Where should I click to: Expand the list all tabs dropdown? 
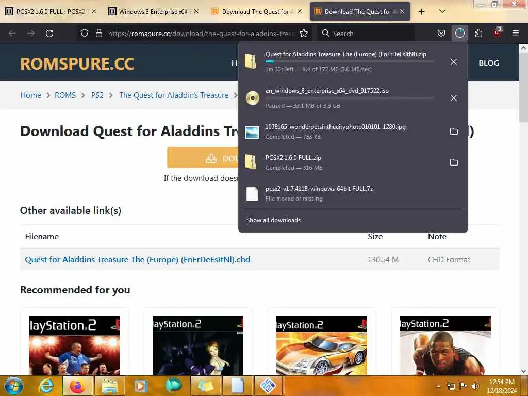tap(442, 11)
